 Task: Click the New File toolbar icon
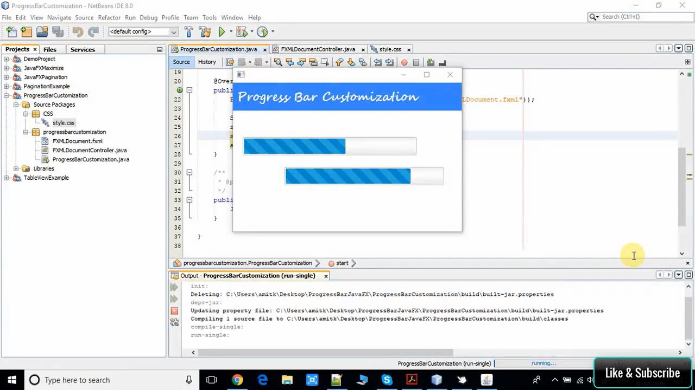click(x=11, y=32)
